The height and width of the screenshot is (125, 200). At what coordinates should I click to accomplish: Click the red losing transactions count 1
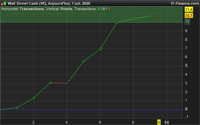[x=109, y=9]
